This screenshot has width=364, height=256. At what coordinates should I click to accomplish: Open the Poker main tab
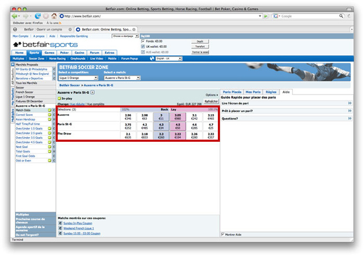[64, 52]
